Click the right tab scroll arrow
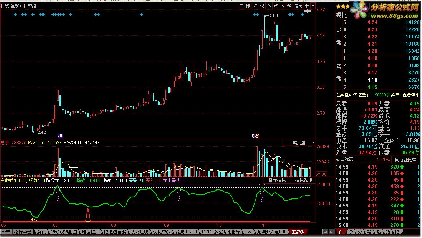Viewport: 422px width, 238px height. pos(332,232)
